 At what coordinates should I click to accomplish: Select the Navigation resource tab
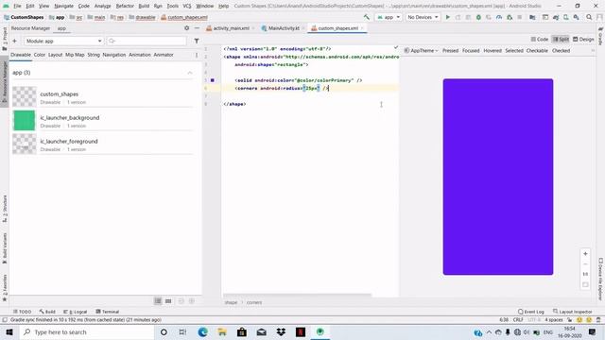pos(114,55)
